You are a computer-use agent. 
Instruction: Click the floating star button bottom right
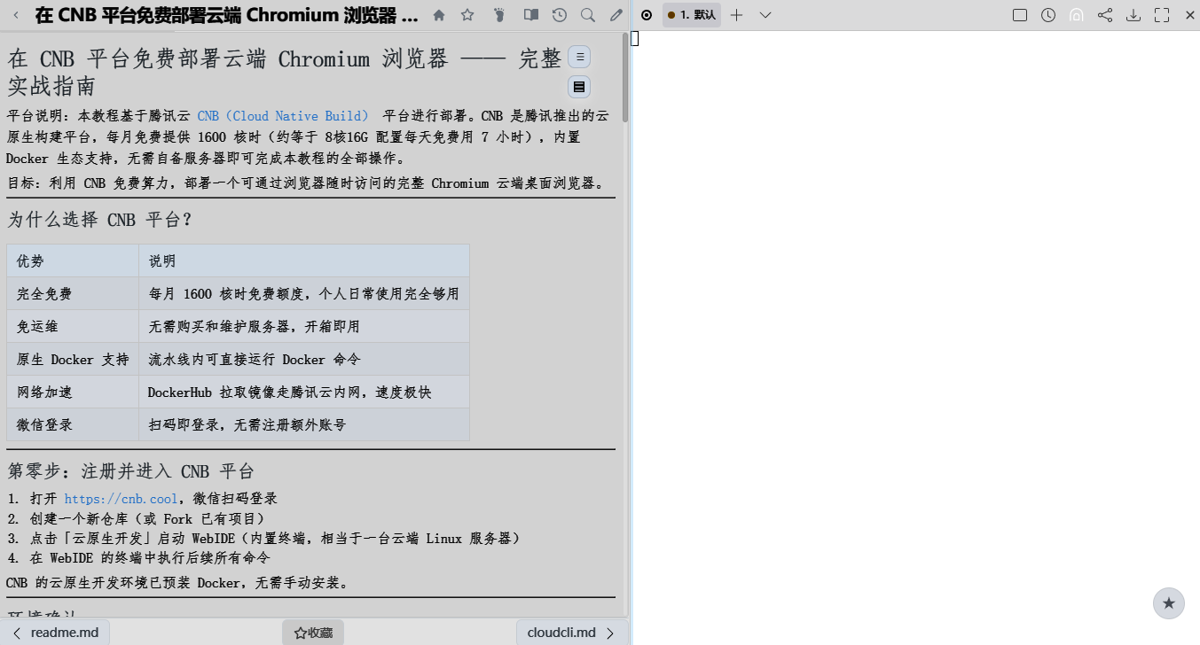tap(1169, 603)
